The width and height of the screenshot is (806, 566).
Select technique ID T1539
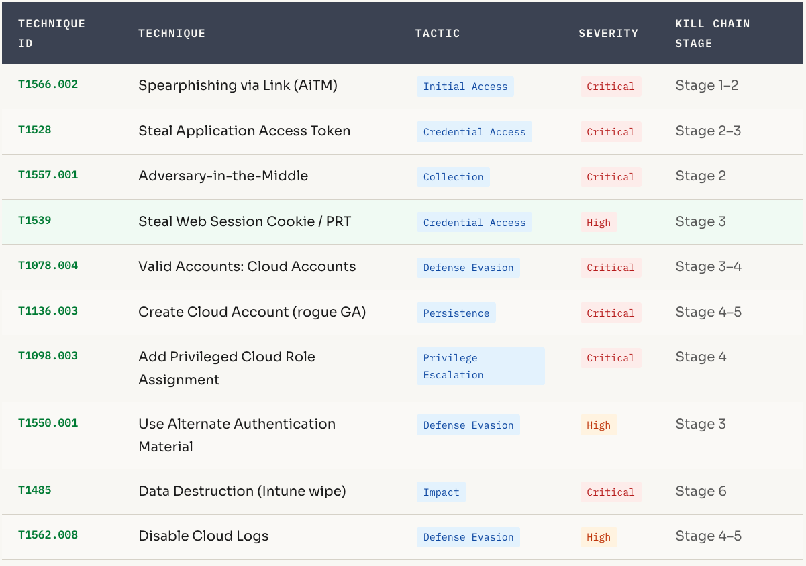pos(35,220)
